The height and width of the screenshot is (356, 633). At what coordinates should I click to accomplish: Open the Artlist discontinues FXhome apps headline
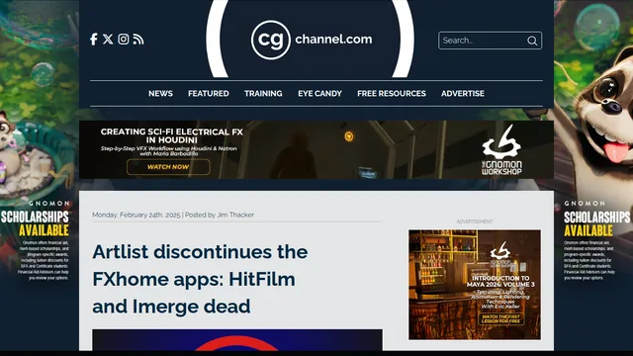click(x=200, y=279)
